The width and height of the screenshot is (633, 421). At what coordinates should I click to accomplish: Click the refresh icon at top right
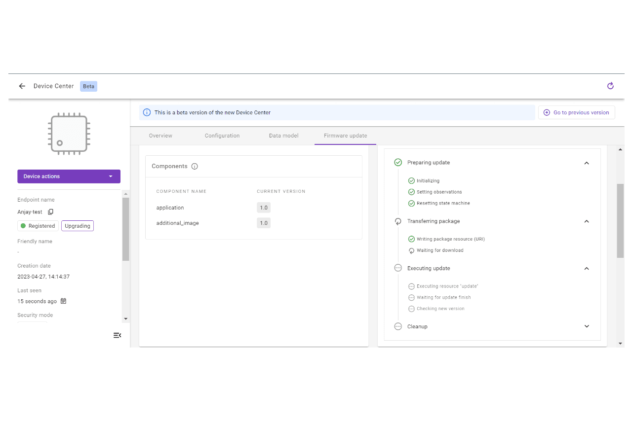pyautogui.click(x=610, y=86)
